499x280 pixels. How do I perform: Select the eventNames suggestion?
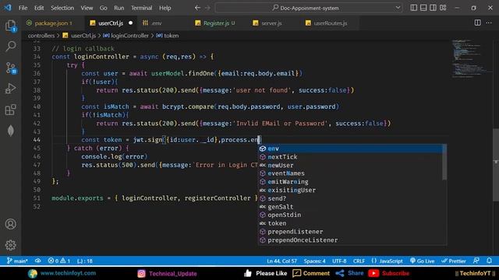point(350,173)
